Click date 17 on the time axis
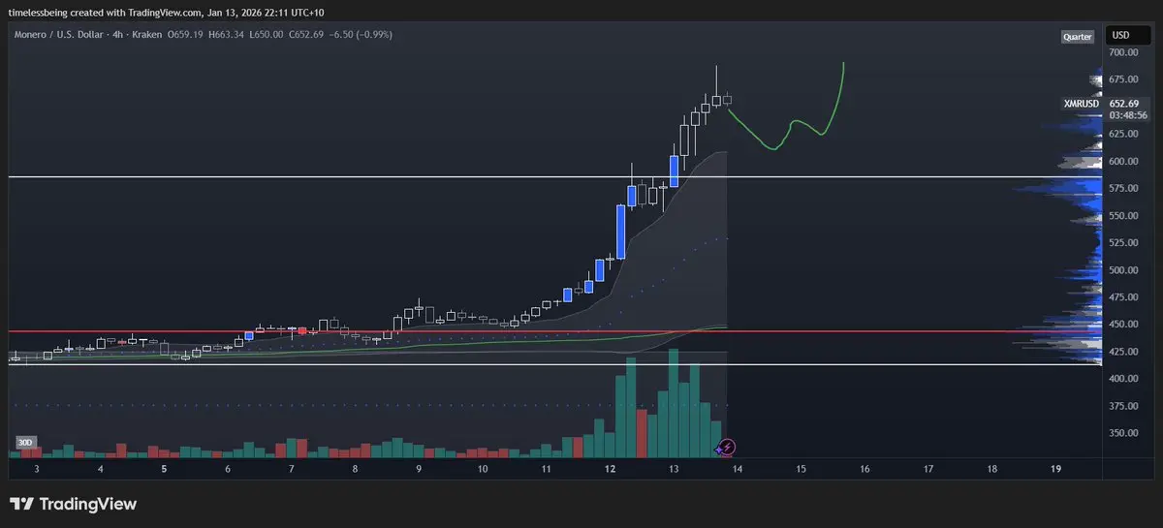 [928, 468]
